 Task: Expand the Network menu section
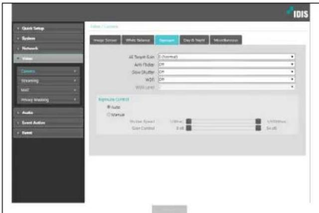coord(48,48)
